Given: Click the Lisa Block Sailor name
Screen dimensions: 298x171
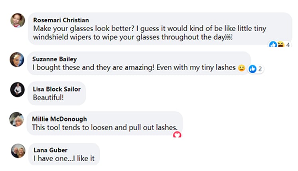Looking at the screenshot, I should pyautogui.click(x=57, y=89).
